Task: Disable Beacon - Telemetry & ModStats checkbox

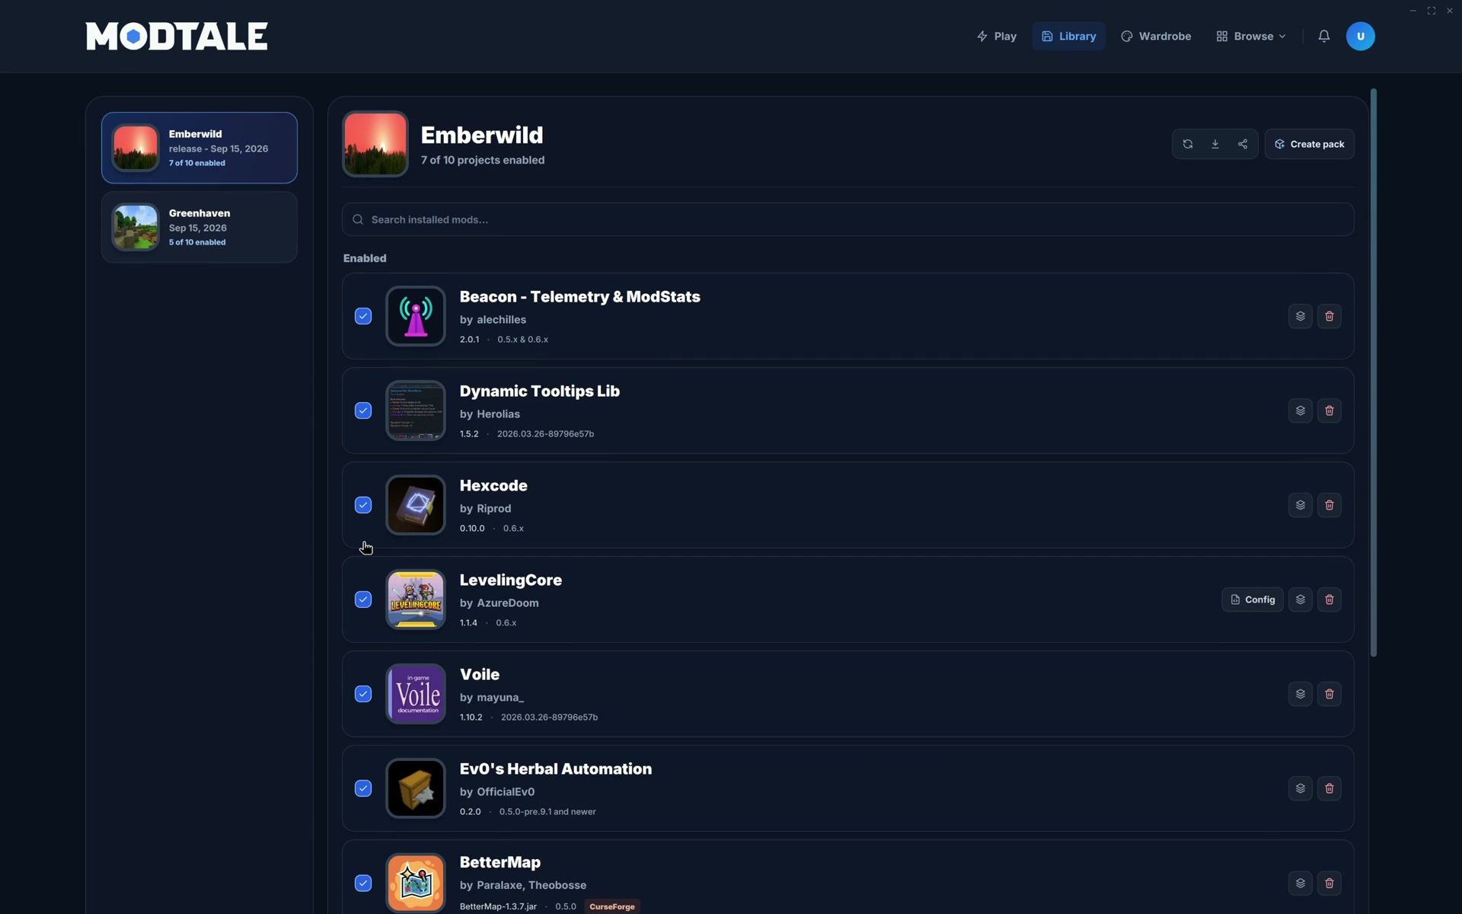Action: tap(363, 316)
